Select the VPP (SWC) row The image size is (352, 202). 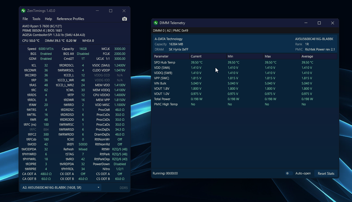245,78
